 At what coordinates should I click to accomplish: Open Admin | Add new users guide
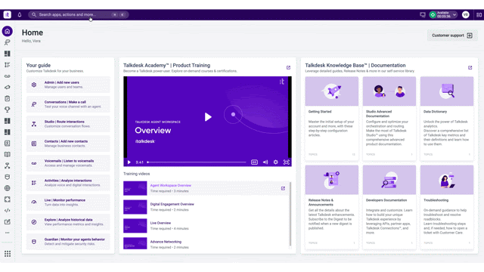pyautogui.click(x=68, y=85)
